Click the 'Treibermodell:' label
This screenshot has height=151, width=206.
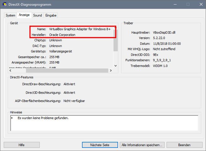(140, 66)
